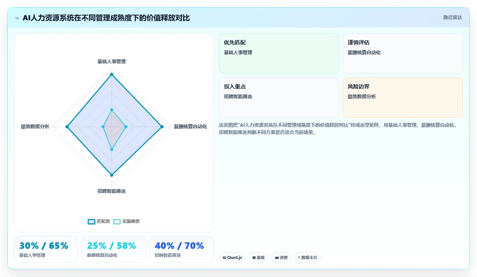Toggle the 匹配度 legend swatch

pyautogui.click(x=92, y=221)
